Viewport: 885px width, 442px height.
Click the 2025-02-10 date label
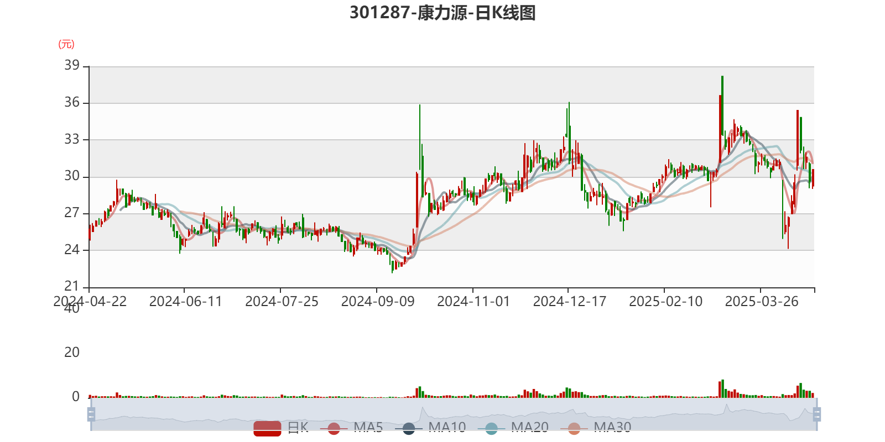(x=665, y=302)
